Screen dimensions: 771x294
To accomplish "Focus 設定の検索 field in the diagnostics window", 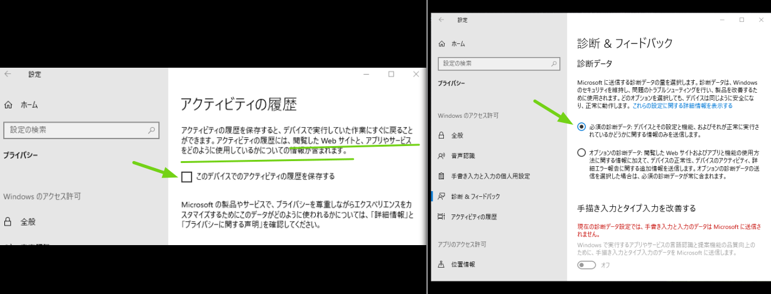I will (x=499, y=63).
